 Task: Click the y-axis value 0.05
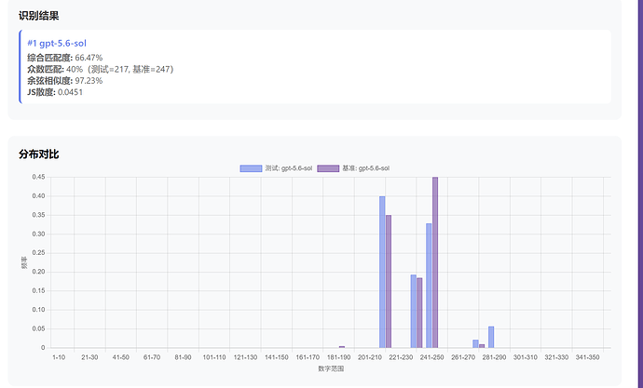38,328
